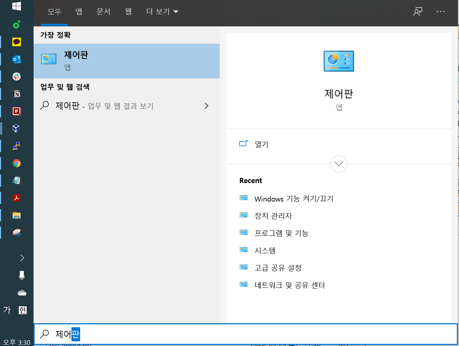Image resolution: width=459 pixels, height=346 pixels.
Task: Open the three-dot options menu
Action: [x=441, y=12]
